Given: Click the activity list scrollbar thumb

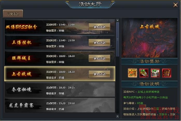Looking at the screenshot, I should point(117,39).
